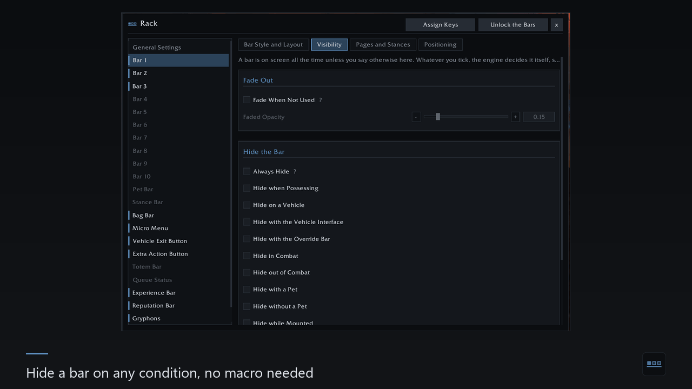Open Pet Bar settings
The image size is (692, 389).
(178, 190)
